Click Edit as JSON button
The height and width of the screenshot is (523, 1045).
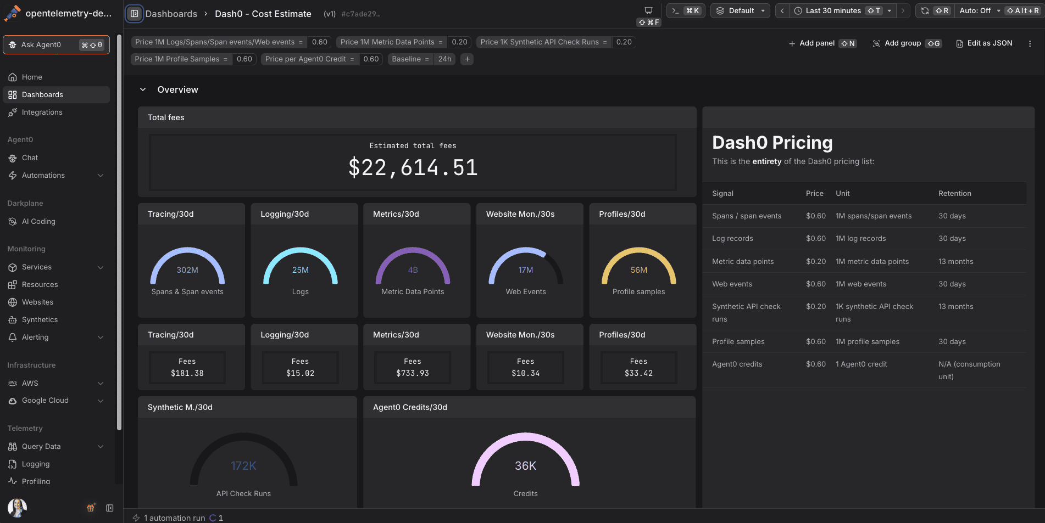[x=984, y=43]
